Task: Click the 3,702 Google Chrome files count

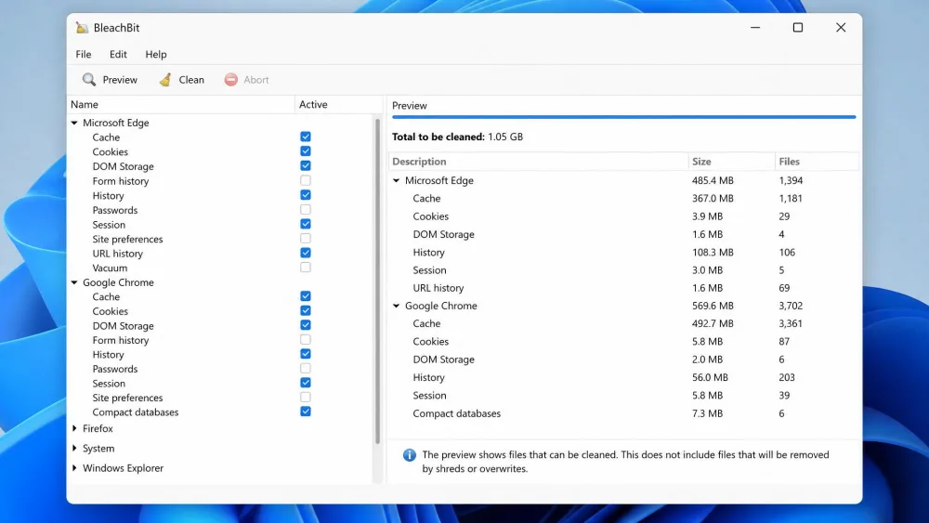Action: [791, 306]
